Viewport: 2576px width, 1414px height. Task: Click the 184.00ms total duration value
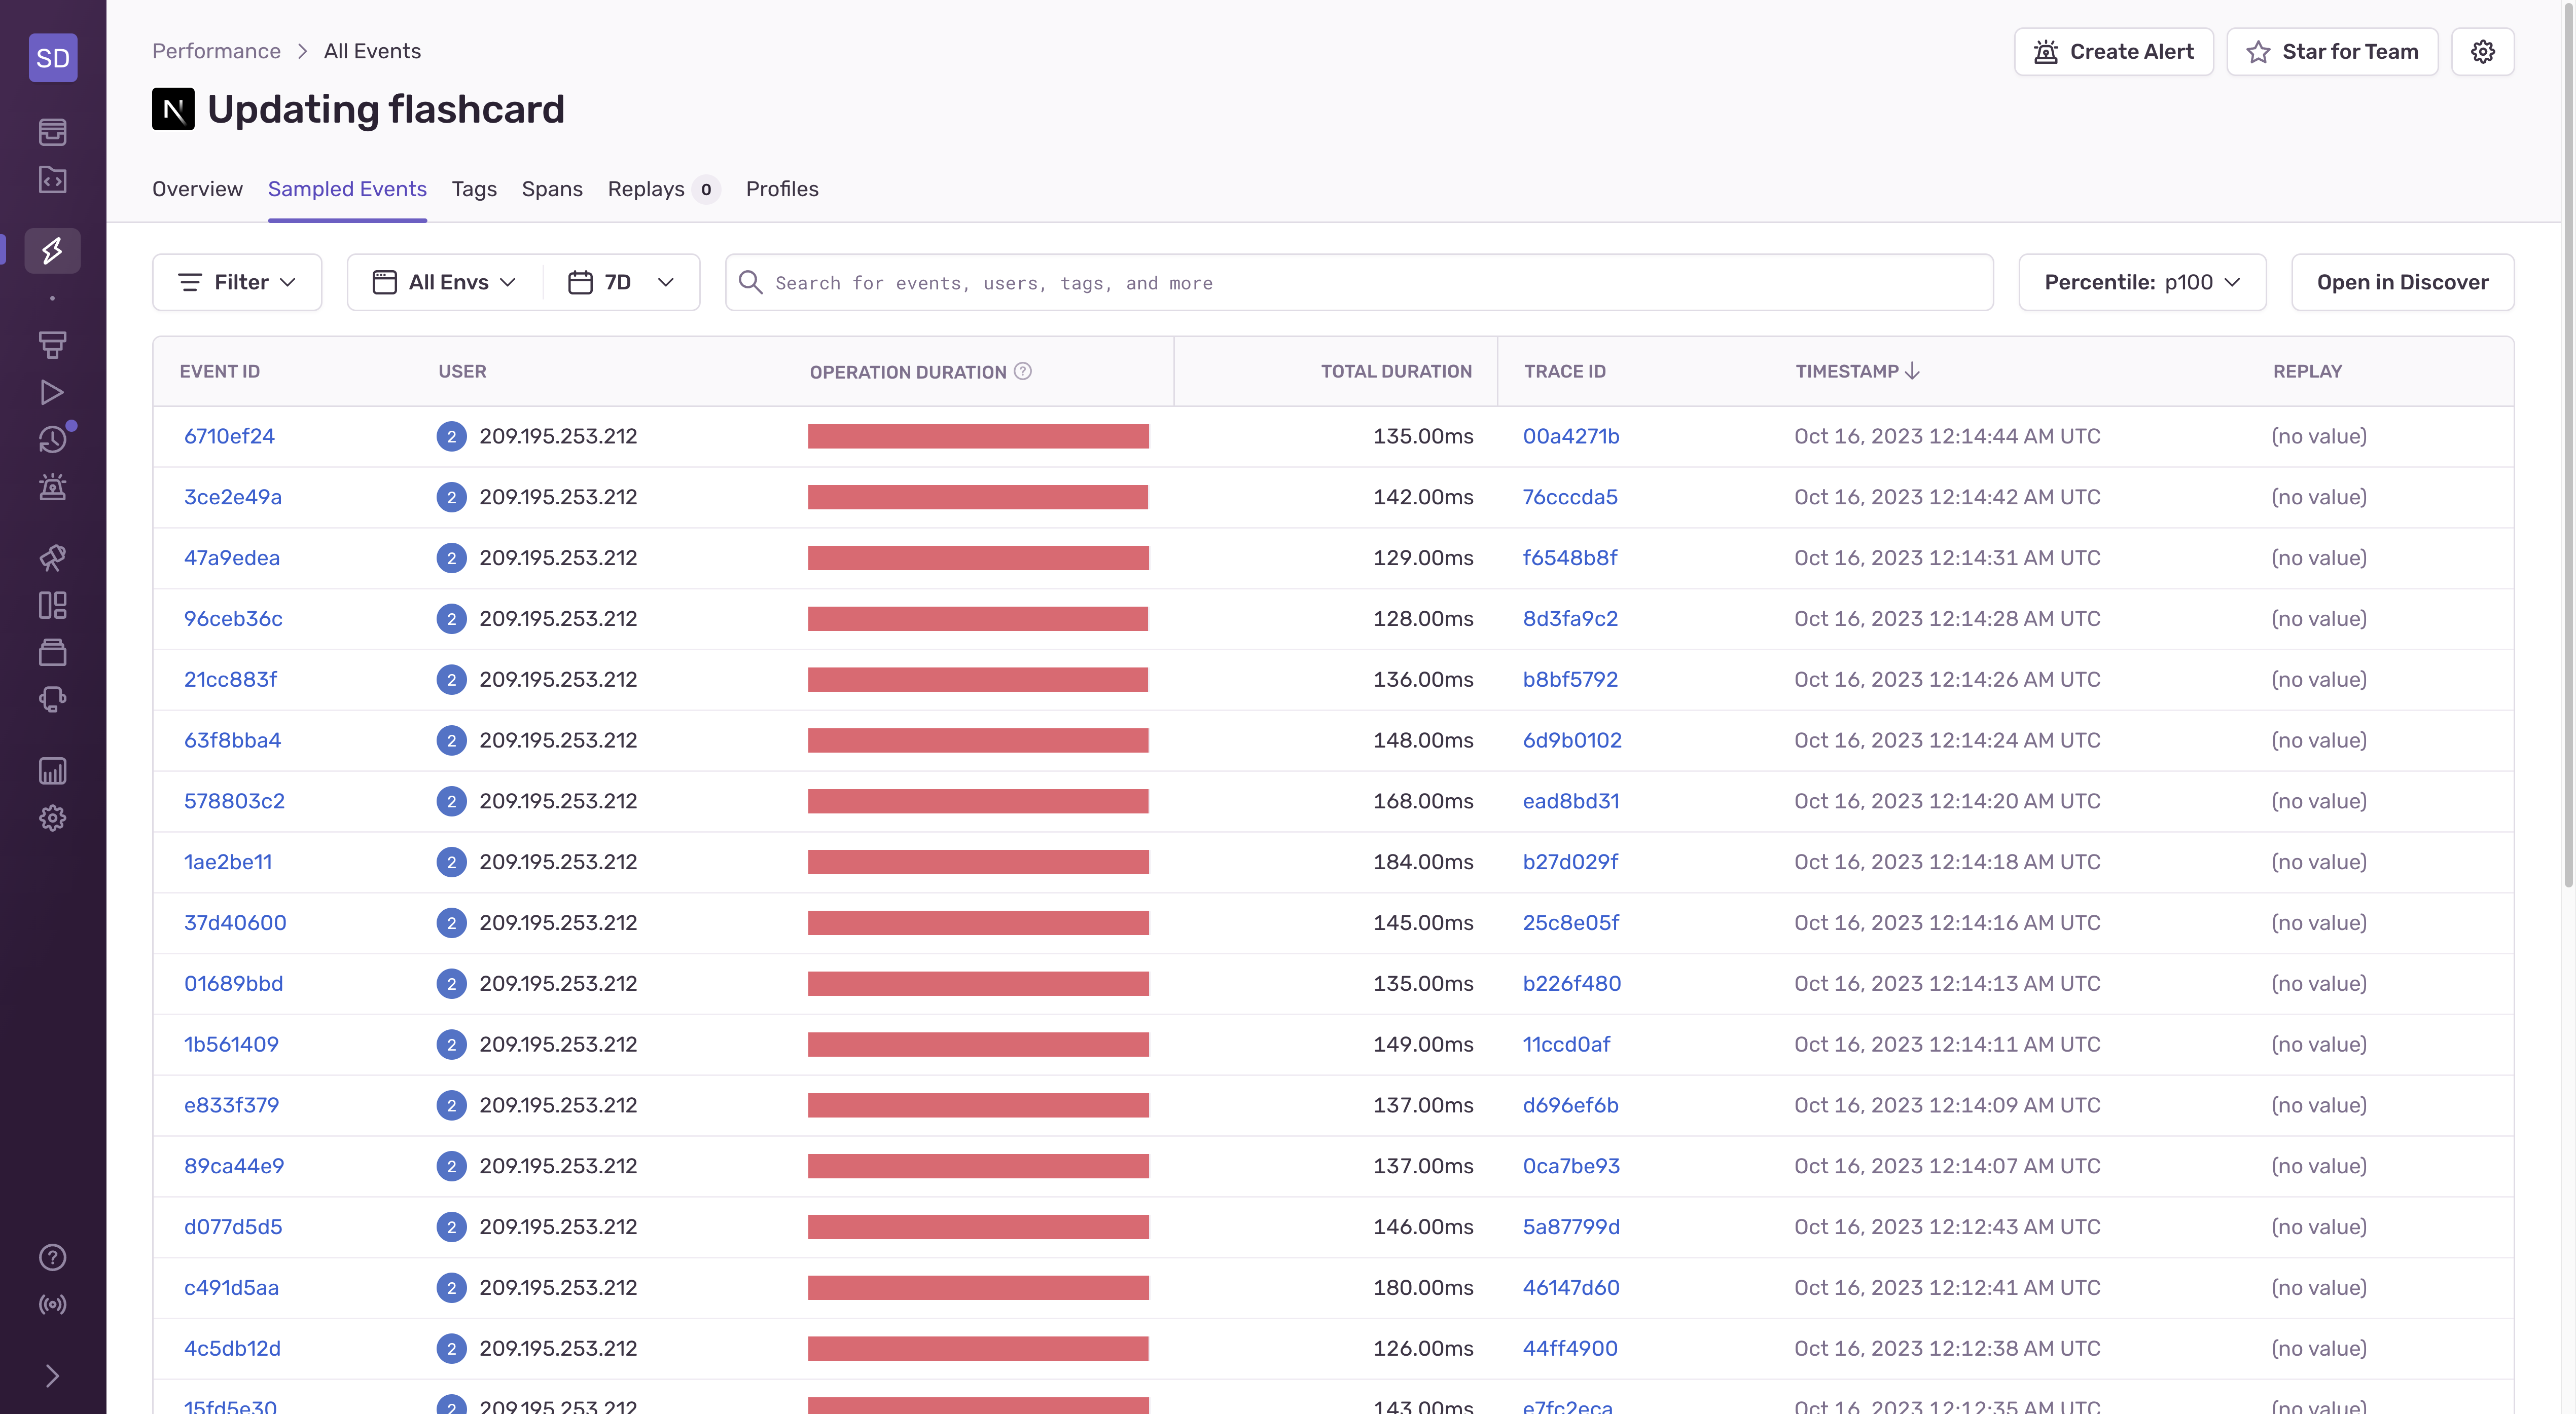(1423, 863)
